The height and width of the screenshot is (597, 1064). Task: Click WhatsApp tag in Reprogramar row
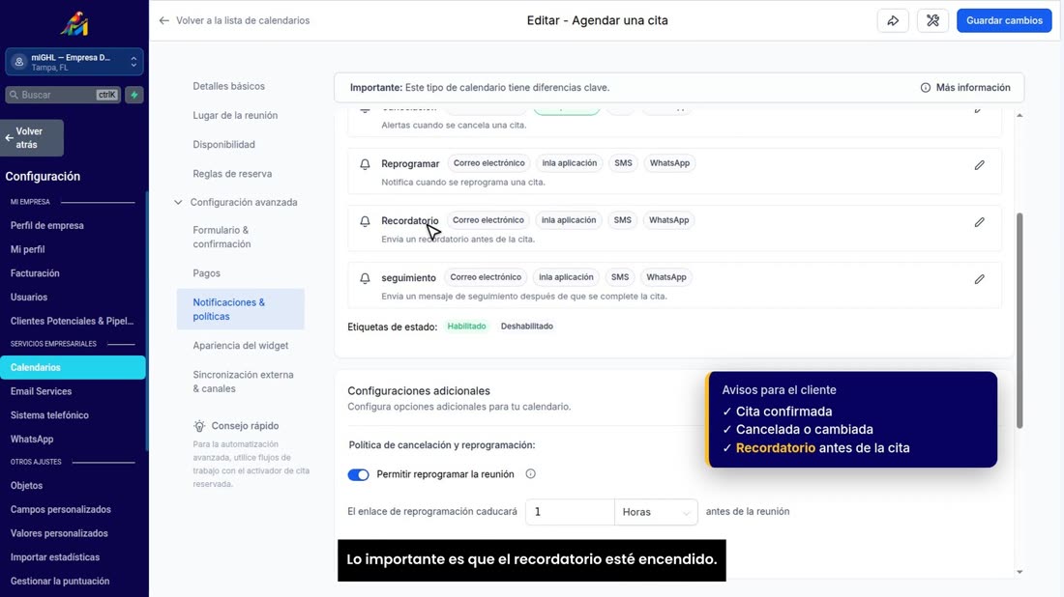tap(669, 163)
